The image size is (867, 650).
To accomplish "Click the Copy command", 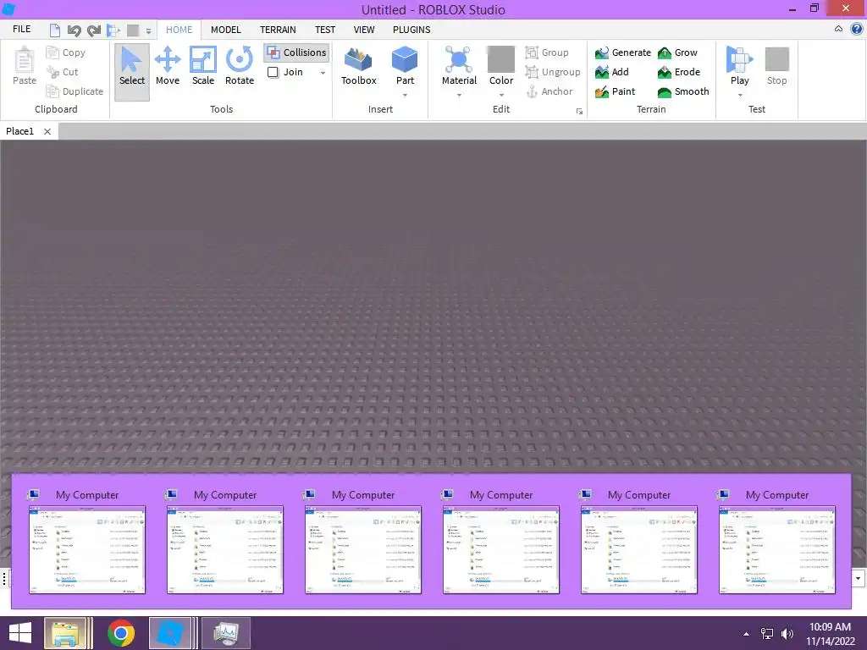I will tap(66, 52).
